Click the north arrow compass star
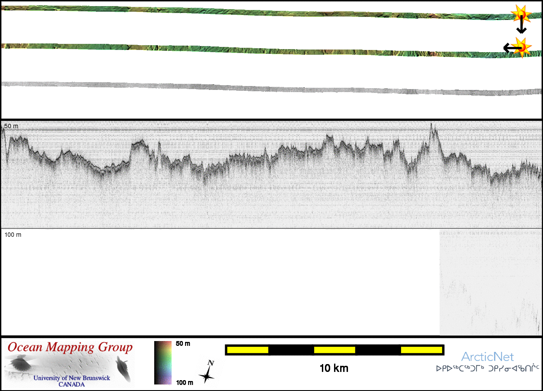Image resolution: width=543 pixels, height=391 pixels. click(207, 373)
